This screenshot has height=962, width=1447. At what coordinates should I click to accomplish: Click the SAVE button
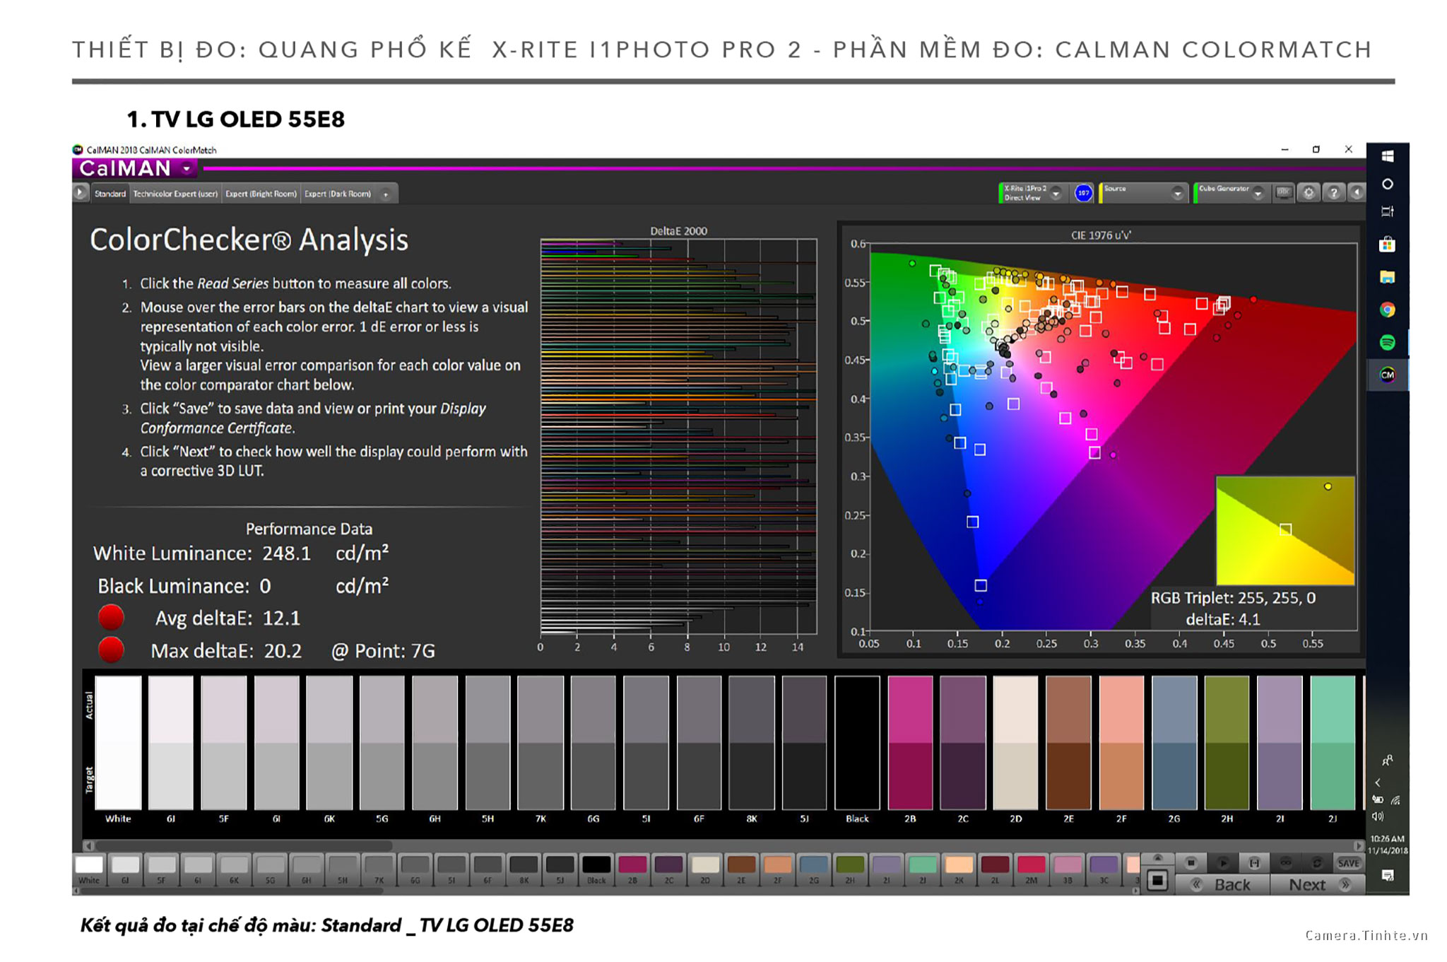1349,863
